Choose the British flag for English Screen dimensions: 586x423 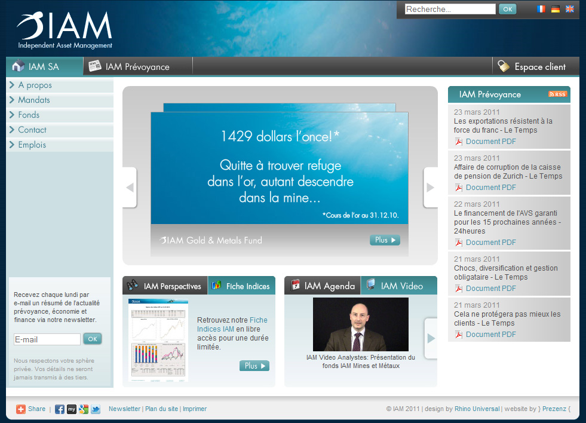click(569, 9)
